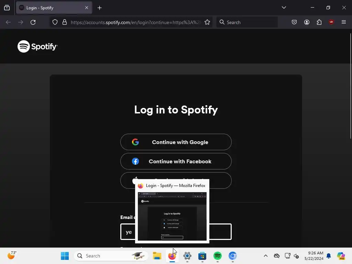Go forward one page

[x=21, y=22]
